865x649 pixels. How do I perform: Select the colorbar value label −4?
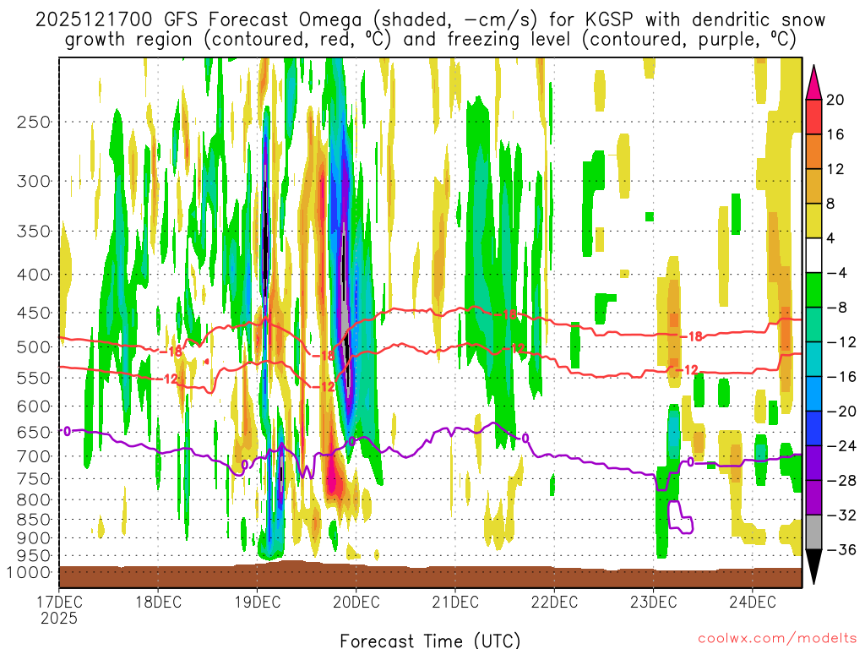836,273
